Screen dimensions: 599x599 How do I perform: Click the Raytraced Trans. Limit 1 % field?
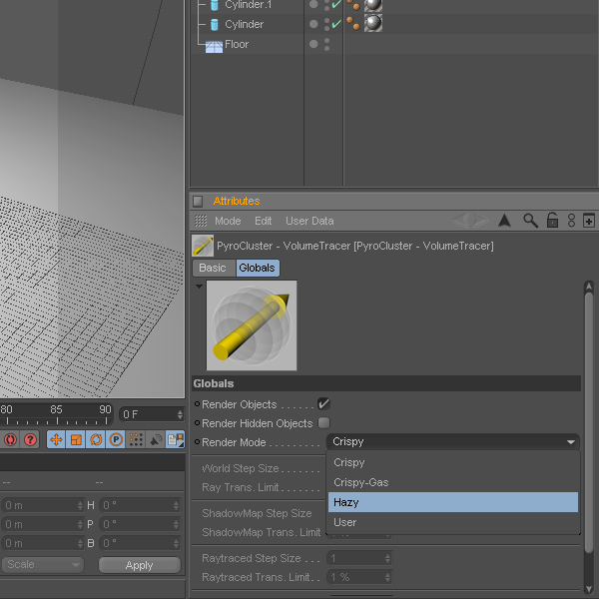pyautogui.click(x=359, y=577)
